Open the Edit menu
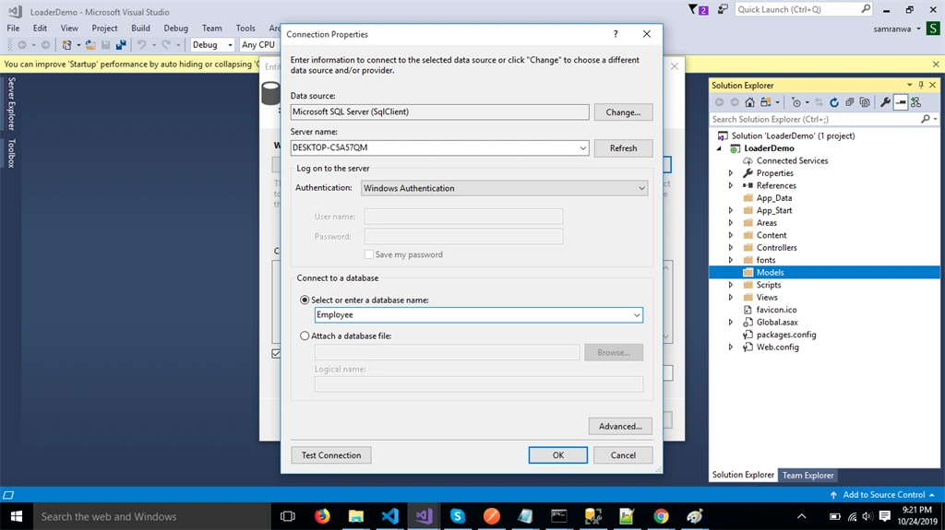This screenshot has width=945, height=530. tap(40, 28)
